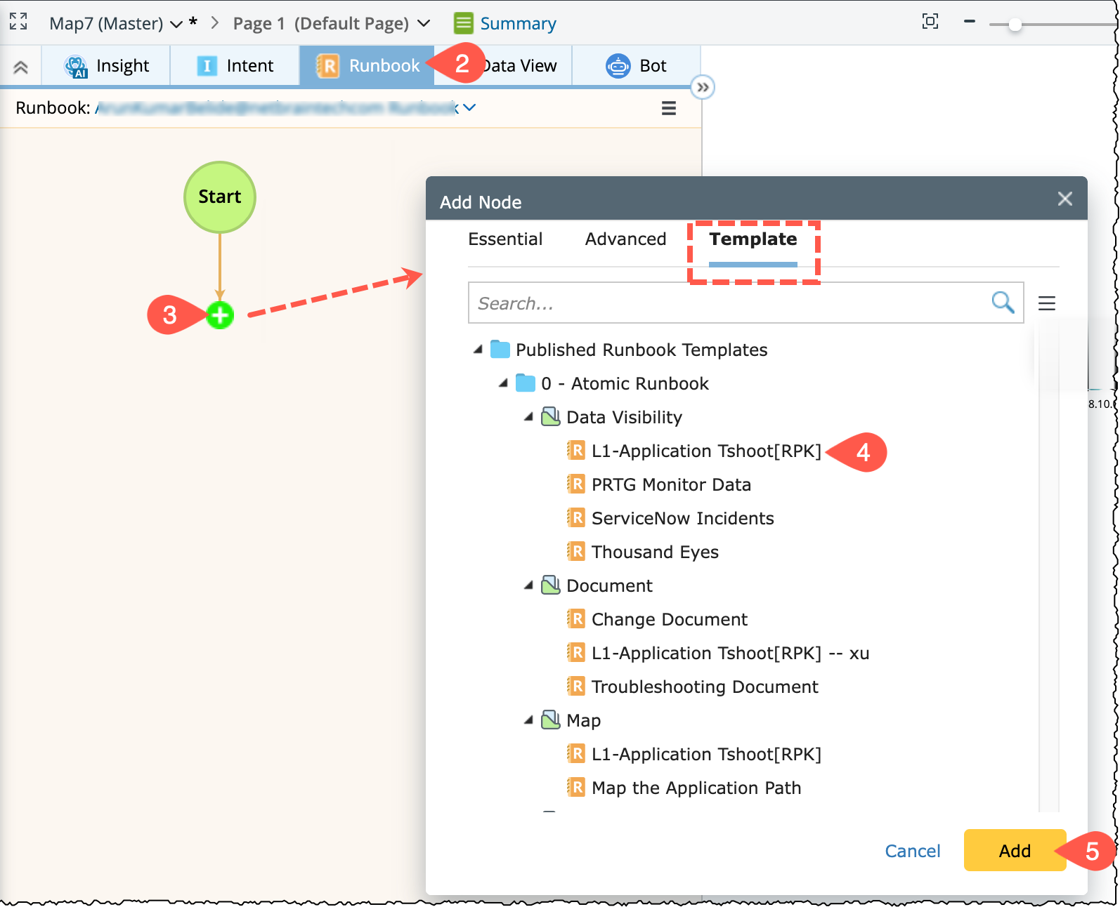Click the Data Visibility category icon
The width and height of the screenshot is (1120, 907).
(x=551, y=416)
